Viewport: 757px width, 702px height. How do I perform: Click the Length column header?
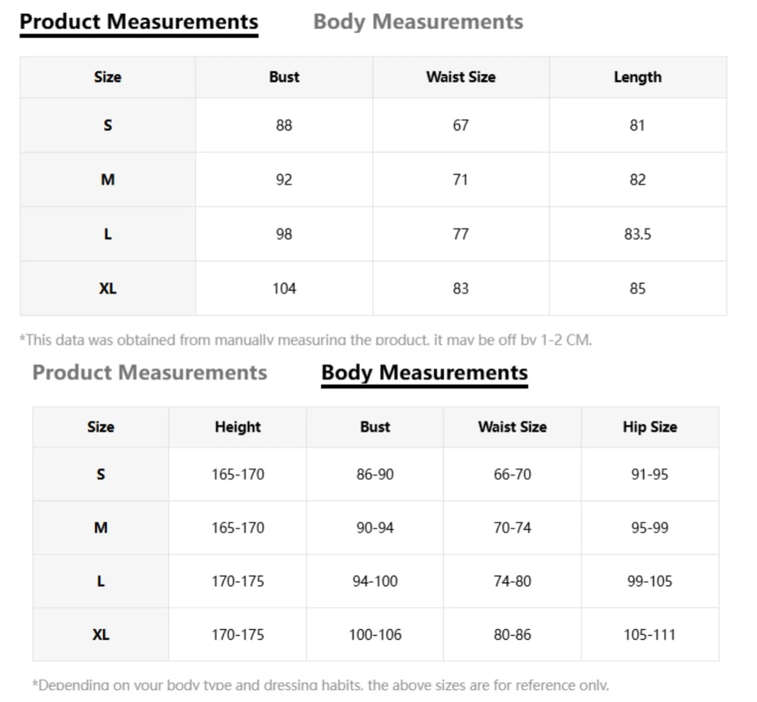[638, 77]
